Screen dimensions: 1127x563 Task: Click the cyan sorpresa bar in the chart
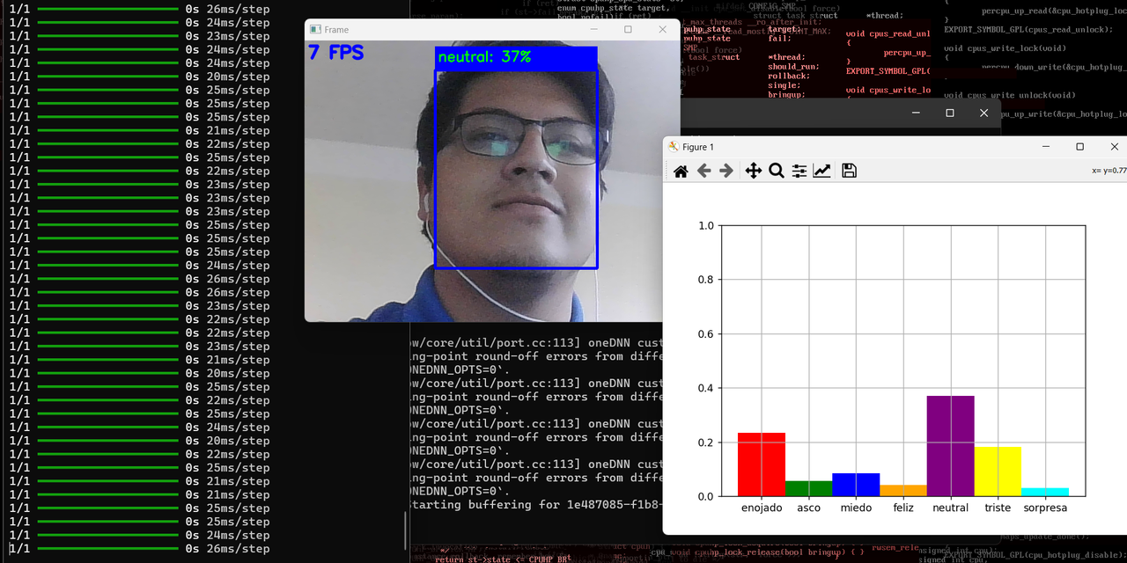pyautogui.click(x=1045, y=492)
